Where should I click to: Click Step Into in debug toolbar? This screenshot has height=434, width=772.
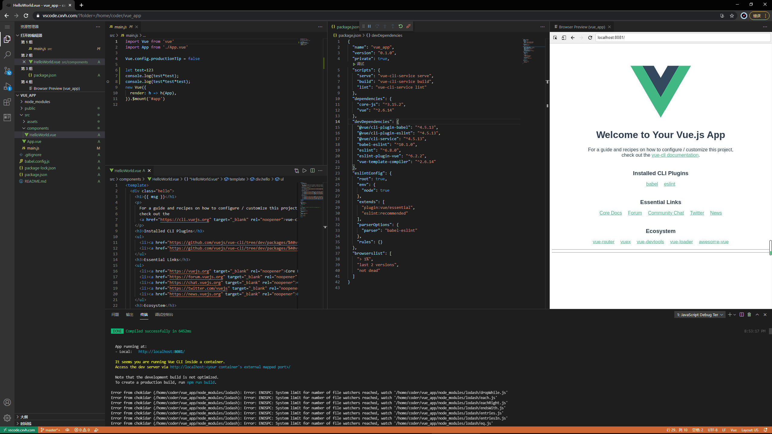pos(385,27)
